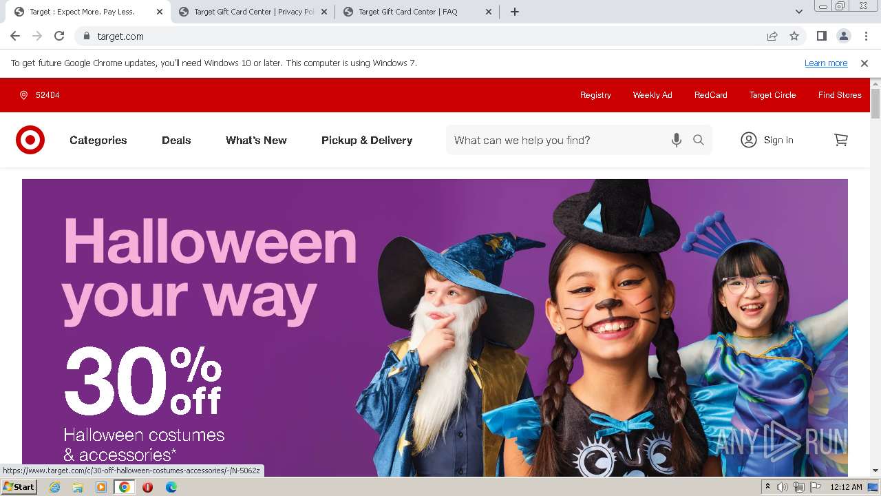Open the Deals menu item
This screenshot has width=881, height=496.
pos(176,140)
